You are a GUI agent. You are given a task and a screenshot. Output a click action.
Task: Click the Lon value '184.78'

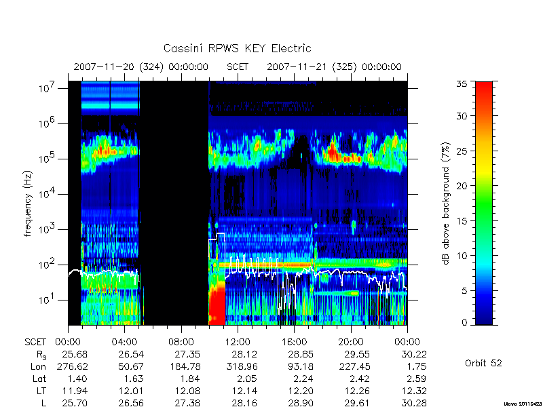click(185, 366)
